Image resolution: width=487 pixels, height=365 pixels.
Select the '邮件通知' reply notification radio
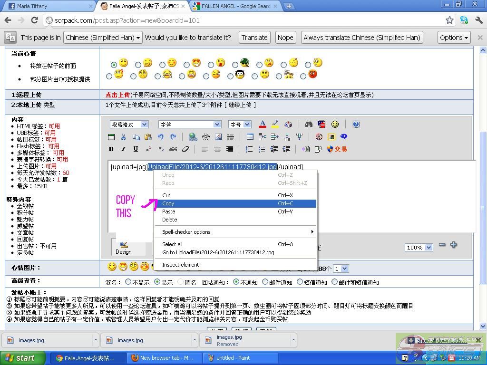tap(265, 282)
